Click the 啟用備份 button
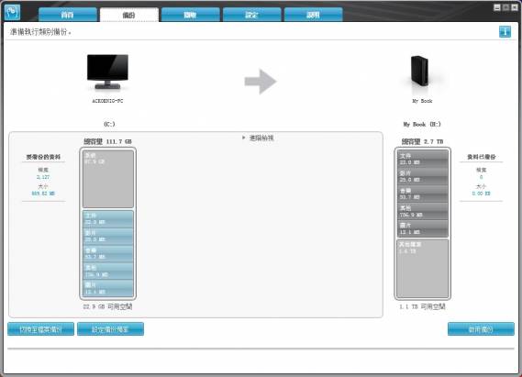The height and width of the screenshot is (377, 522). pyautogui.click(x=481, y=329)
